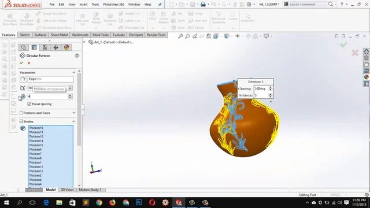Switch to the Sketch tab
Image resolution: width=370 pixels, height=208 pixels.
pyautogui.click(x=24, y=35)
